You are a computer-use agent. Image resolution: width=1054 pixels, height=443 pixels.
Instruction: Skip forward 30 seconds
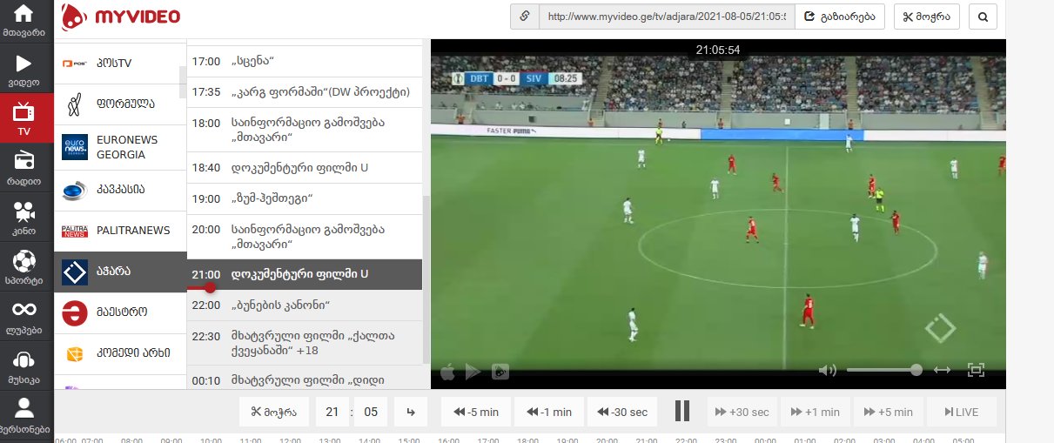click(742, 413)
